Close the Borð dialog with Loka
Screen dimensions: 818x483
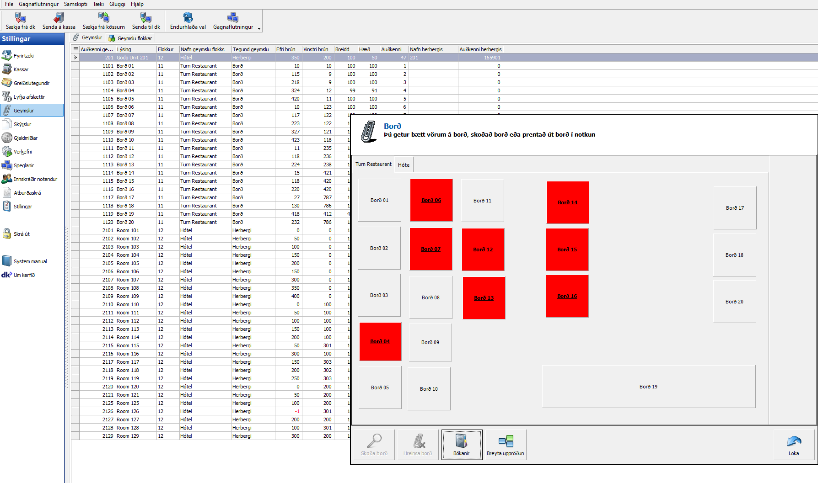pos(794,445)
